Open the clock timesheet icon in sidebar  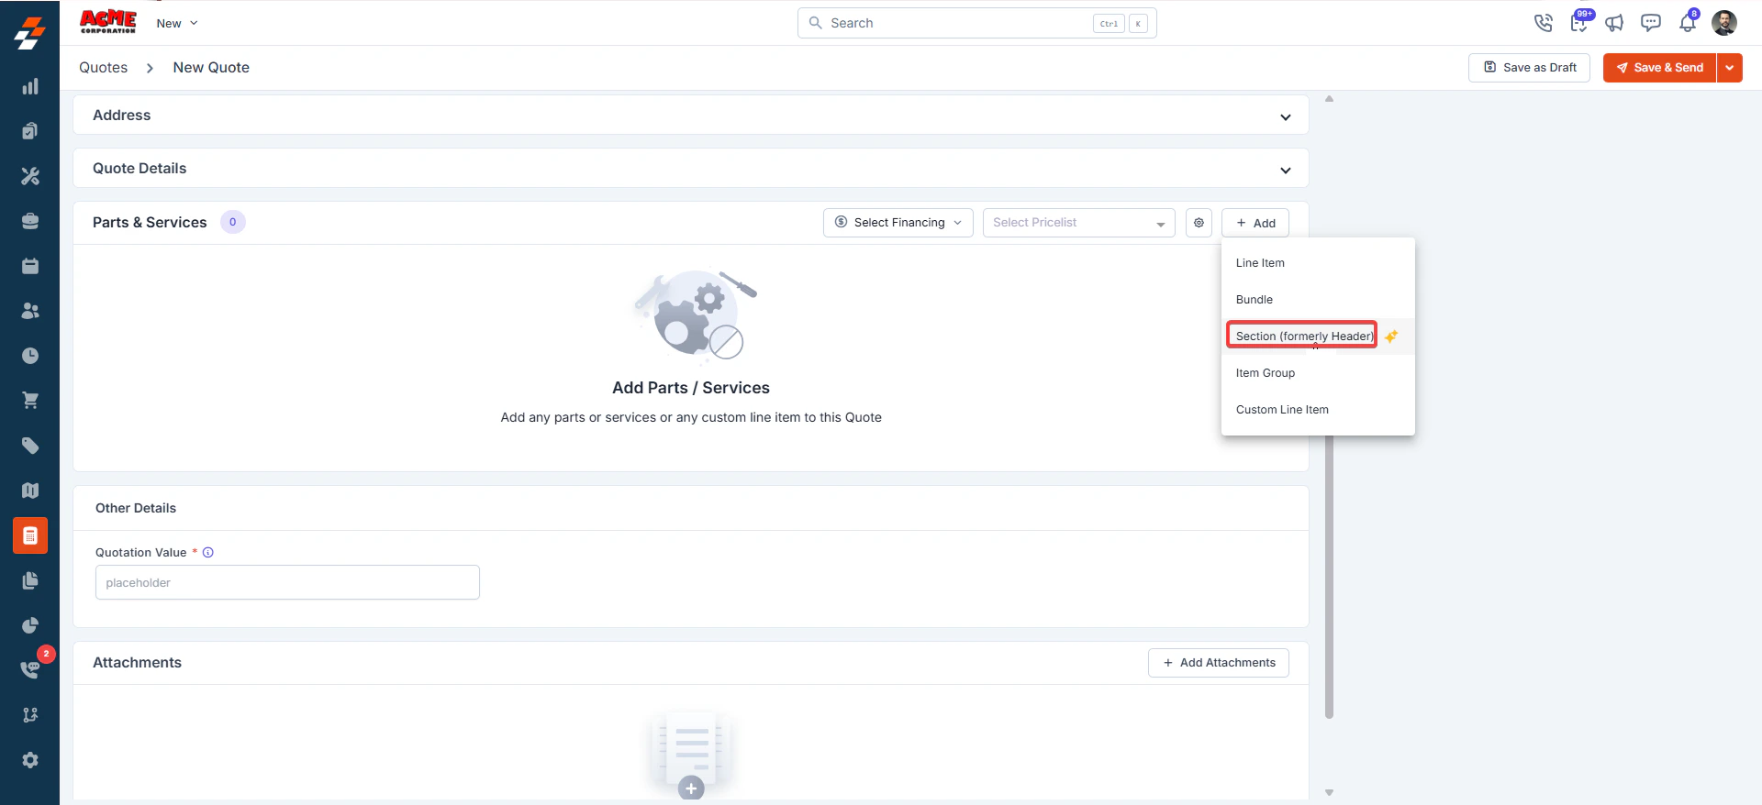coord(30,356)
